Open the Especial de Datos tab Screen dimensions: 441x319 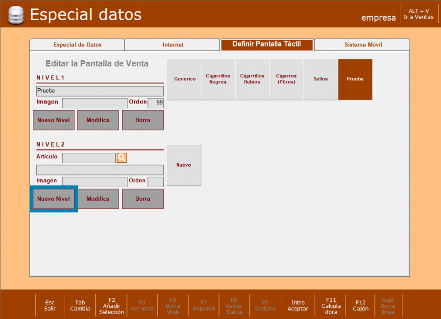[77, 45]
